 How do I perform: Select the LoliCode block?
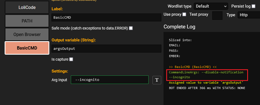click(x=27, y=8)
